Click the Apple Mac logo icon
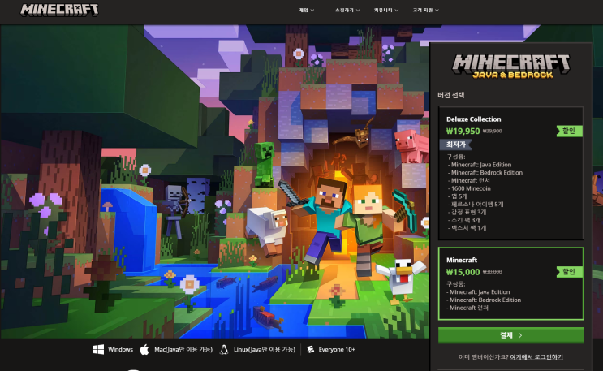The height and width of the screenshot is (371, 603). tap(144, 349)
